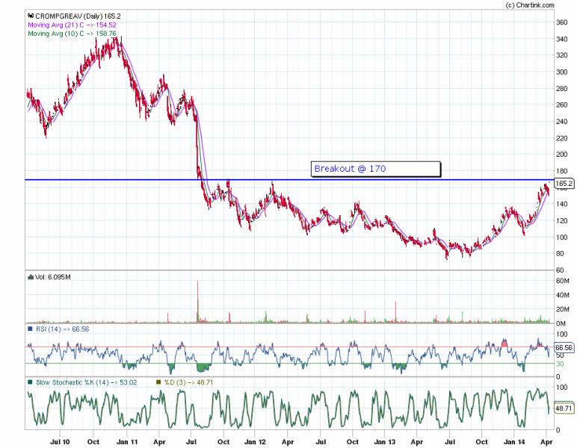This screenshot has height=448, width=577.
Task: Click the candlestick icon beside CROMPGREAV title
Action: [29, 15]
